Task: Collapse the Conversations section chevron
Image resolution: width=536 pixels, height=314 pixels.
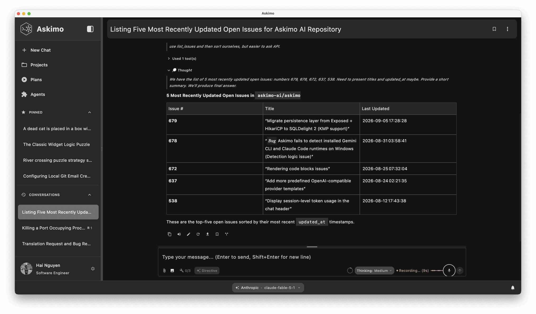Action: pos(89,195)
